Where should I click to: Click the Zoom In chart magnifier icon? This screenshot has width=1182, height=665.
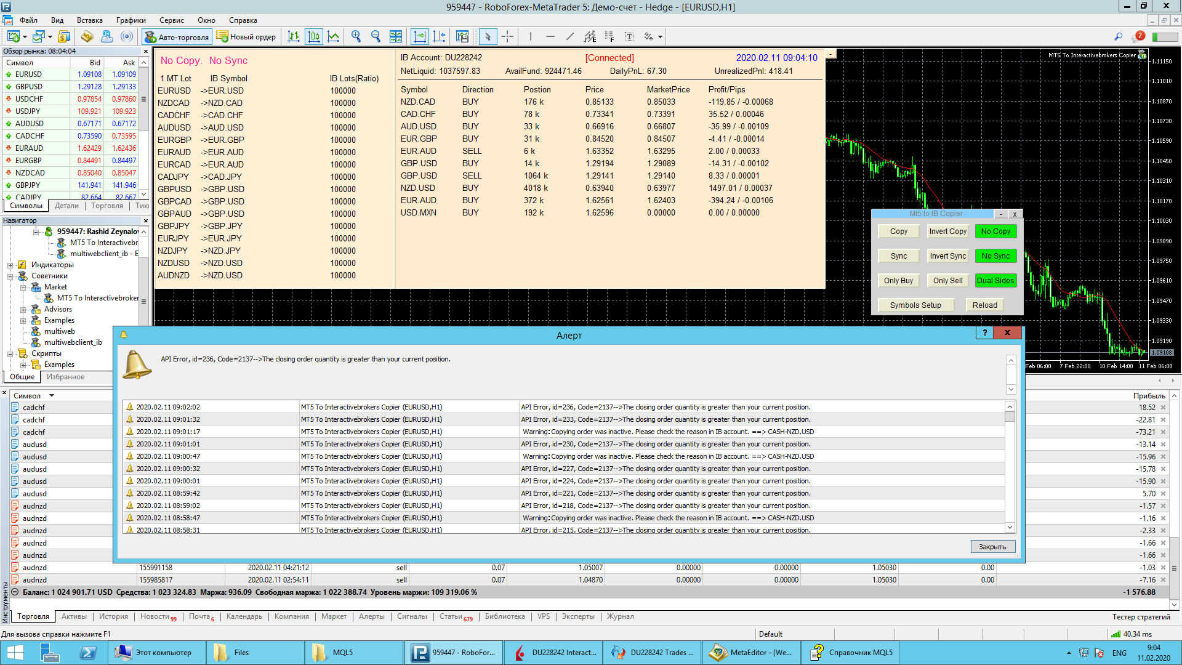point(356,37)
